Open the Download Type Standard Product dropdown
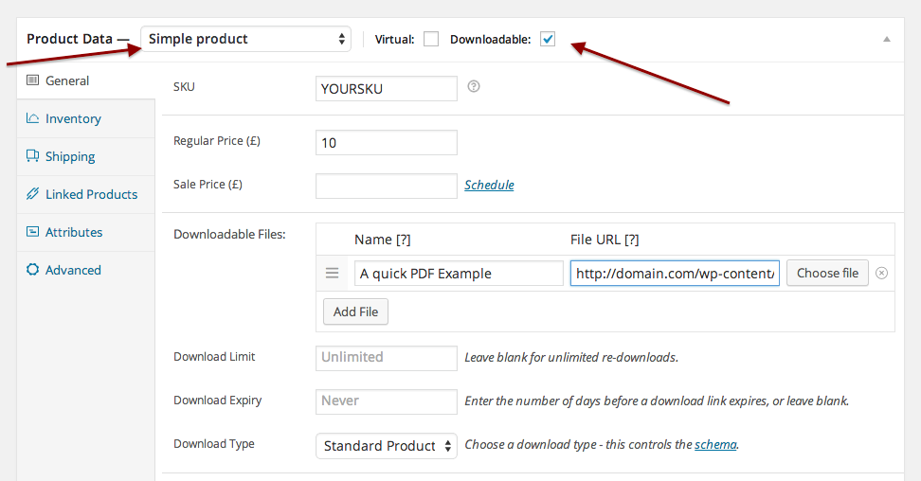Screen dimensions: 921x481 tap(387, 446)
